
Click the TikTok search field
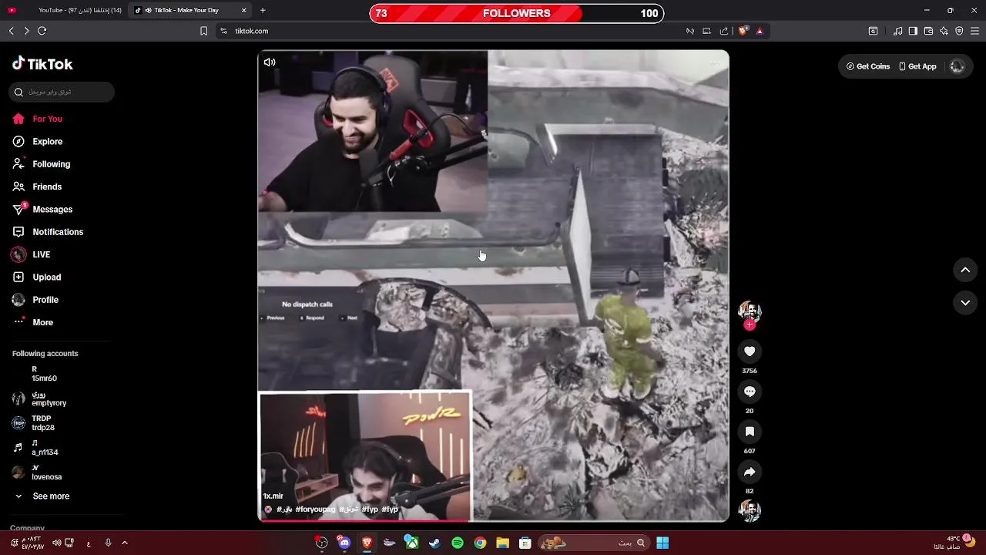62,92
